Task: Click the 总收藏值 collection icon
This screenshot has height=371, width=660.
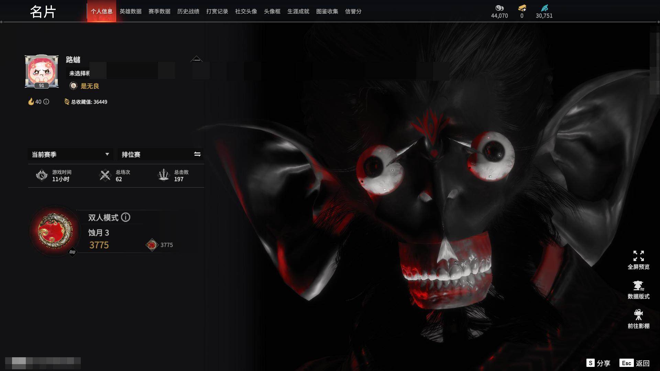Action: (x=67, y=102)
